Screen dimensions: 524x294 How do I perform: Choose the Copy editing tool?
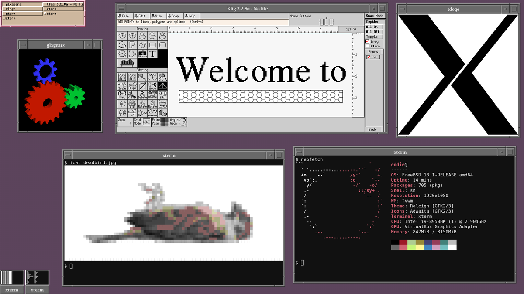(122, 95)
